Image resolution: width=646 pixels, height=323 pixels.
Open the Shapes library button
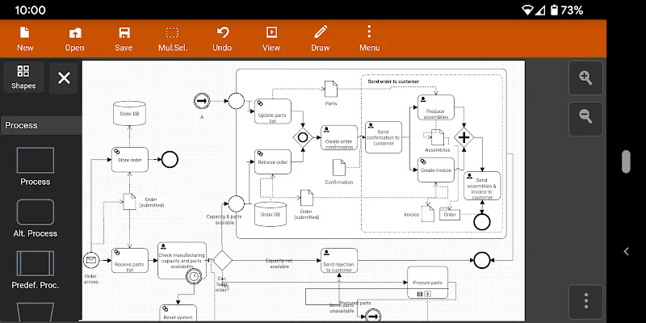(x=23, y=78)
